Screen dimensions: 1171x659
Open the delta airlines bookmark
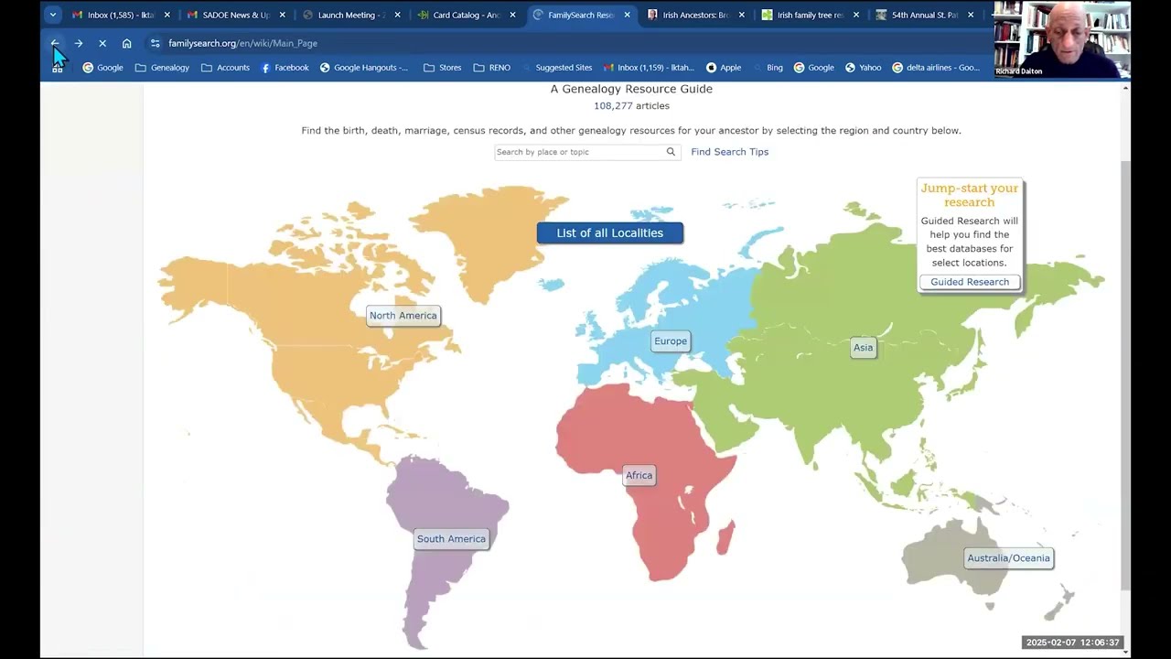[936, 68]
